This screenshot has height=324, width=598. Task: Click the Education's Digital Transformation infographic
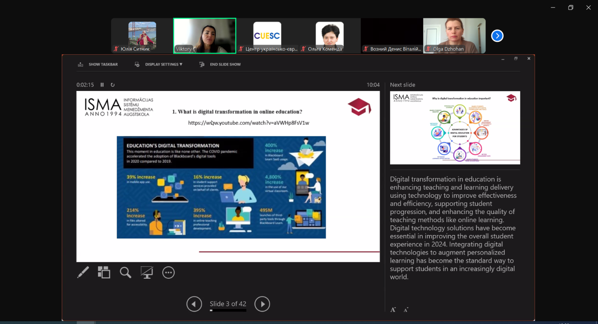click(221, 187)
